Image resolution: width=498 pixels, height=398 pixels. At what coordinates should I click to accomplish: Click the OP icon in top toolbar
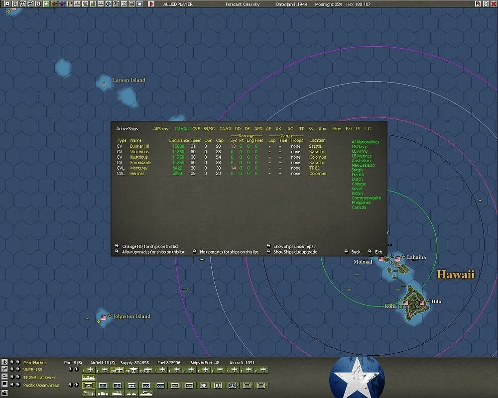coord(124,4)
